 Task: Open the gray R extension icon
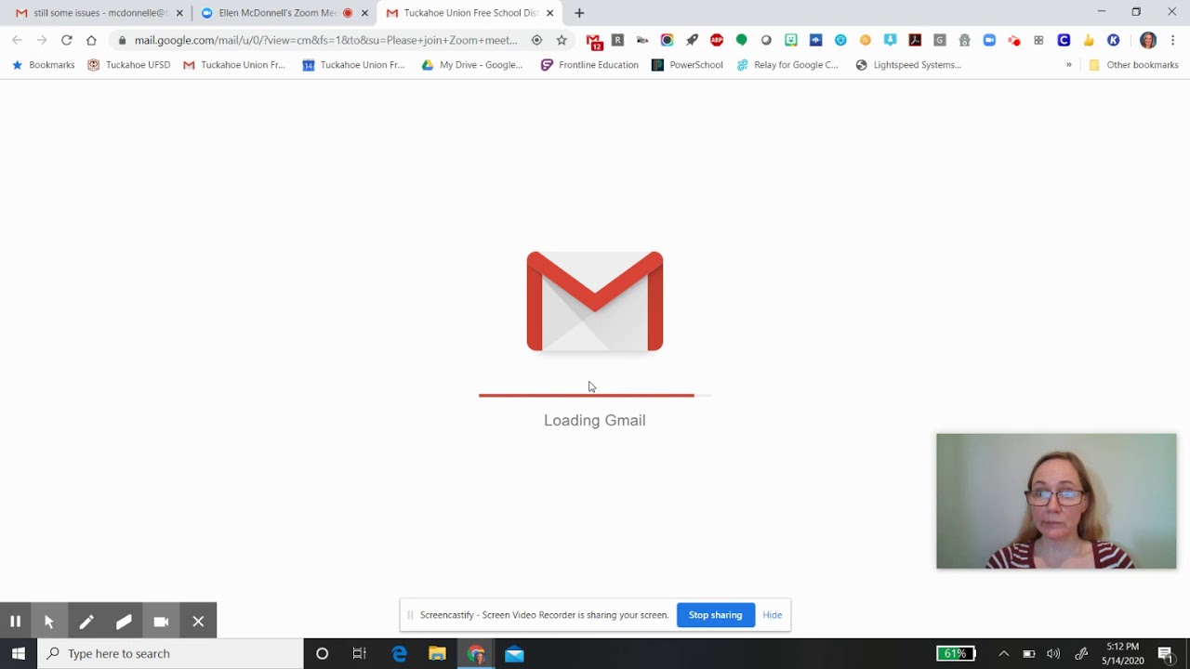click(617, 40)
